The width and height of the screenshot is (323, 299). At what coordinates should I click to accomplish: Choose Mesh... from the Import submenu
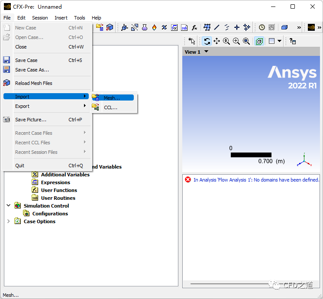(x=113, y=97)
